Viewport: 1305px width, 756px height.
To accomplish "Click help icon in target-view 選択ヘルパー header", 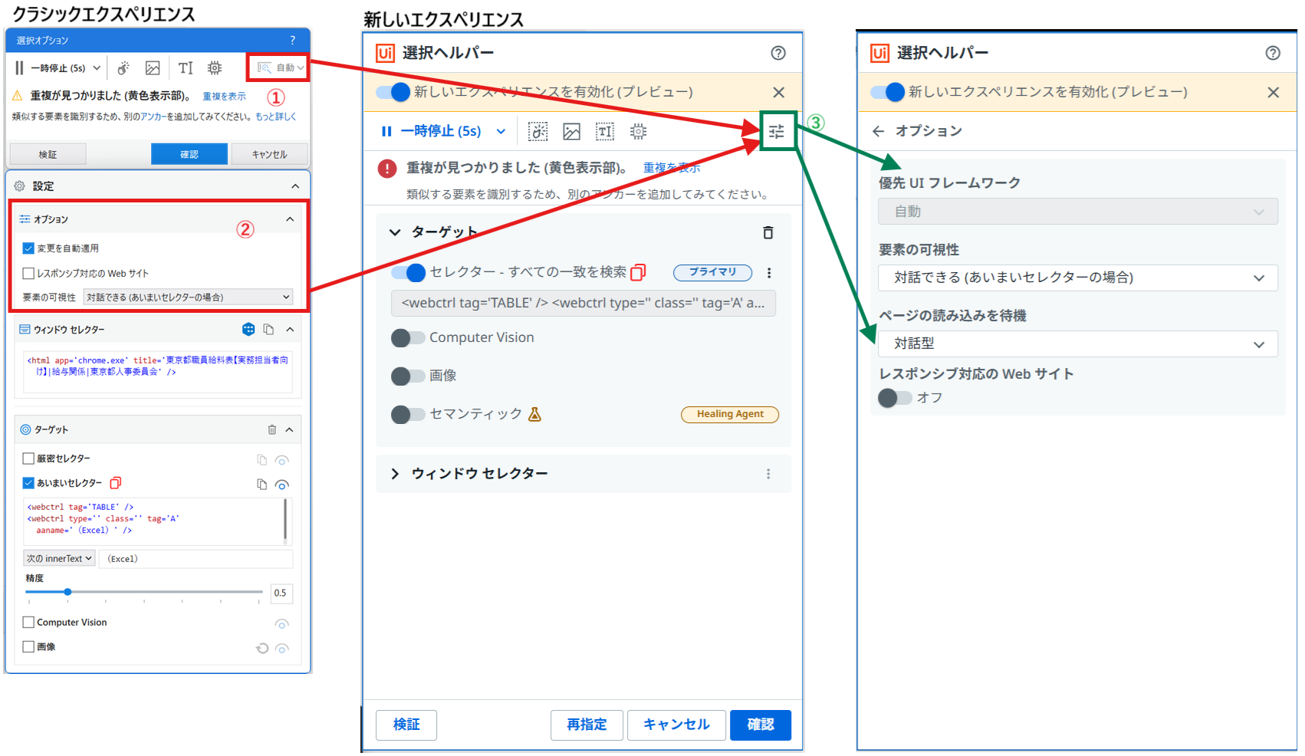I will coord(778,53).
